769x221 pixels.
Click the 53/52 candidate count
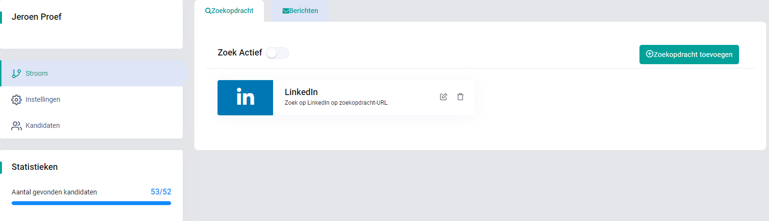161,192
